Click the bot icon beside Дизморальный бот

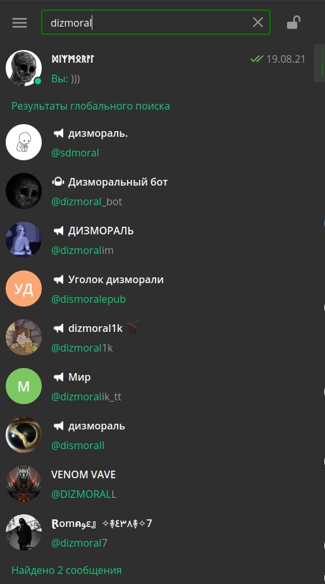[58, 182]
